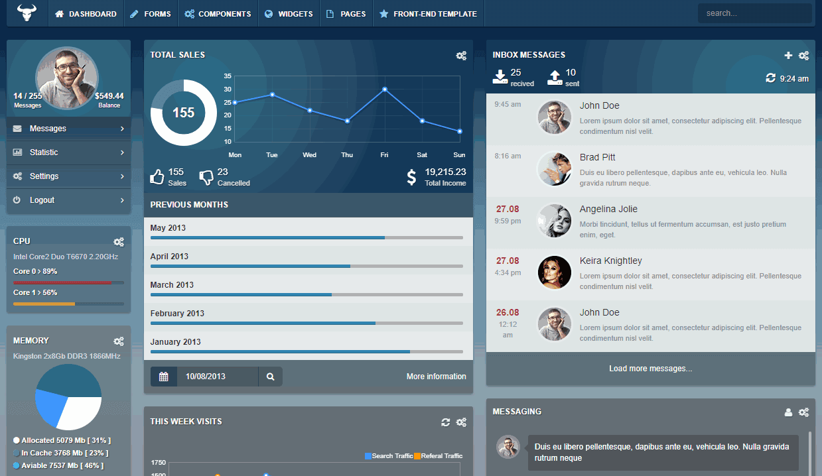Click the chart icon beside Statistic
This screenshot has width=822, height=476.
[17, 152]
